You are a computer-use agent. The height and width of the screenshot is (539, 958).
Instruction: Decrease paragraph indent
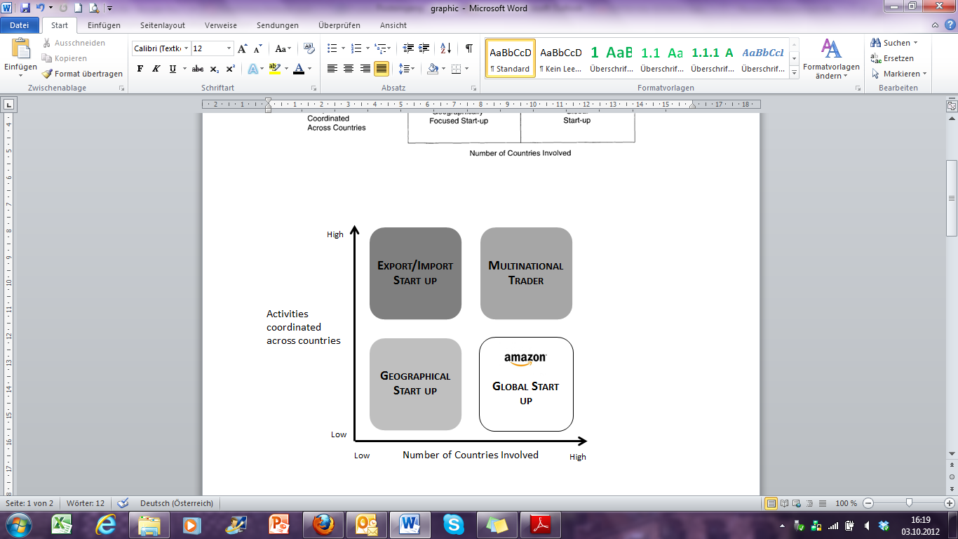(409, 48)
